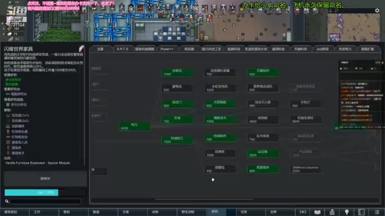Click the building factions icon in bottom bar
Viewport: 385px width, 216px height.
pos(332,212)
